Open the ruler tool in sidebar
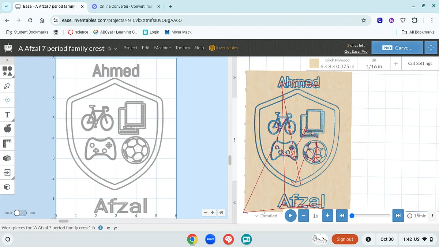The image size is (439, 247). point(7,143)
